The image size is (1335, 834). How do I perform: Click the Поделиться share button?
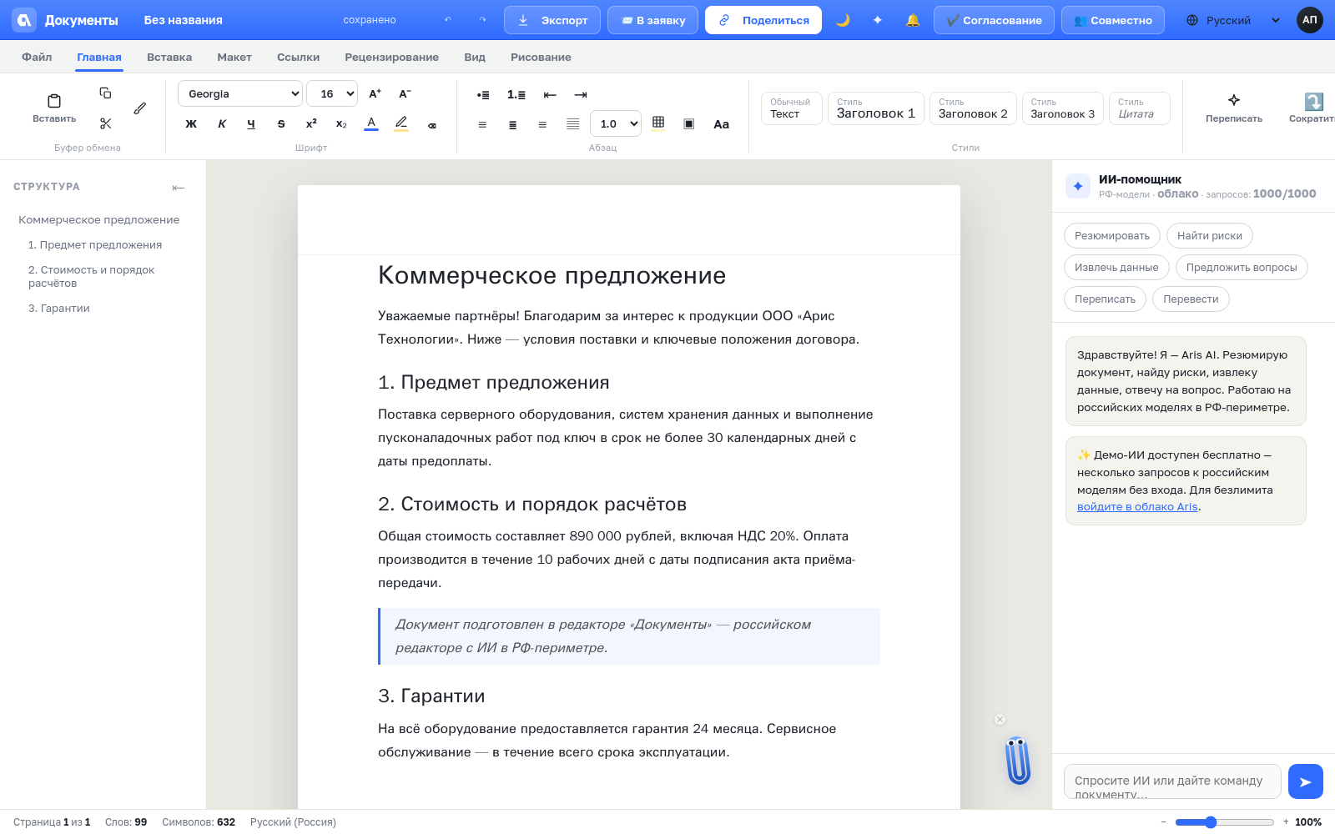[x=763, y=20]
